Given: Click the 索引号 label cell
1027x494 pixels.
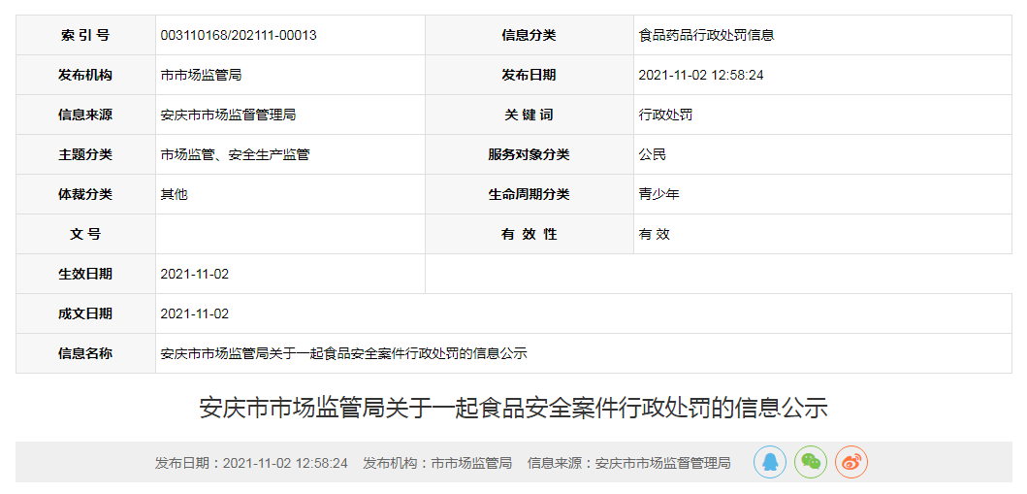Looking at the screenshot, I should tap(85, 35).
